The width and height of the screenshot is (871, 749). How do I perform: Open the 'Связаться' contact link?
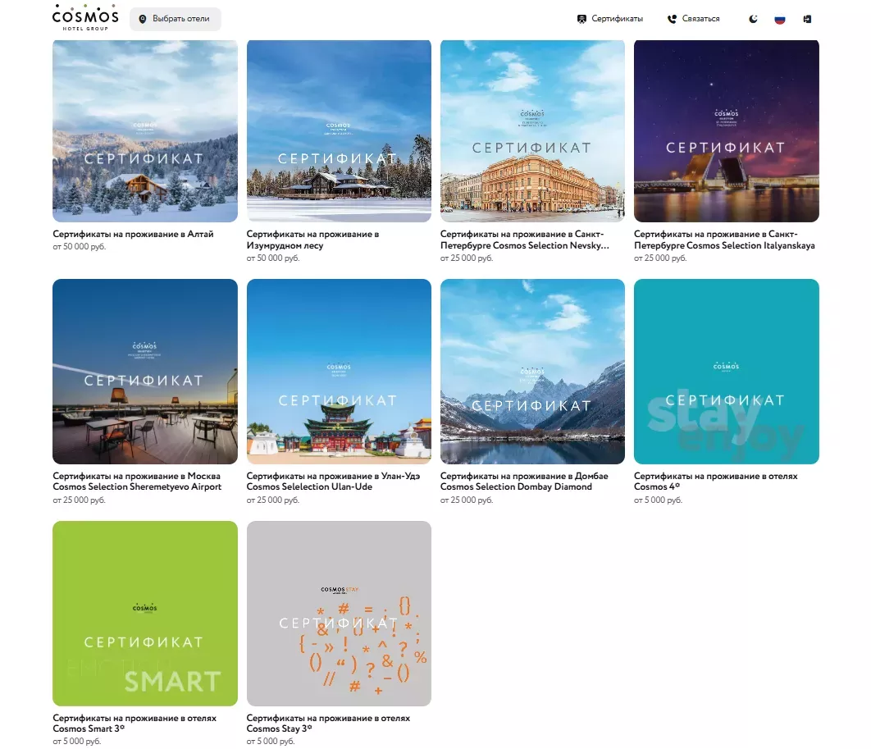pos(693,19)
